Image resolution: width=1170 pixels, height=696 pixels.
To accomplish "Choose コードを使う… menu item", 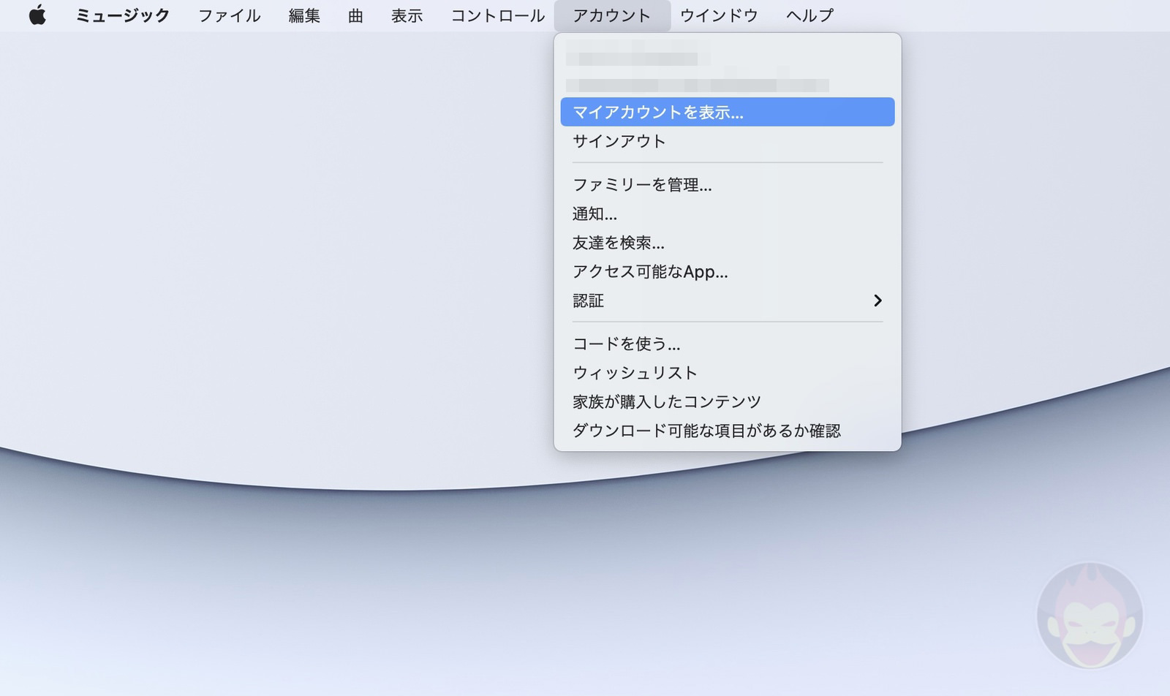I will tap(728, 344).
